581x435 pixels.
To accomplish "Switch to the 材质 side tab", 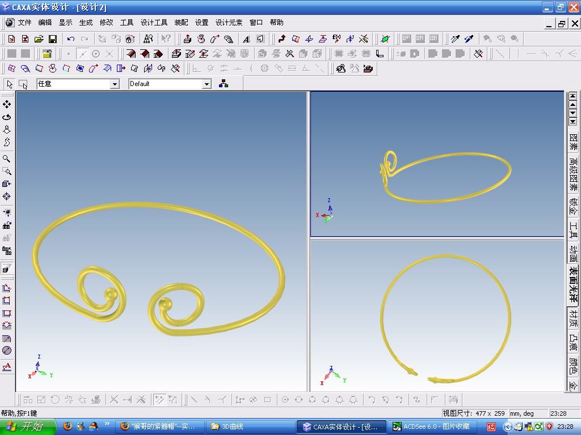I will (x=573, y=318).
